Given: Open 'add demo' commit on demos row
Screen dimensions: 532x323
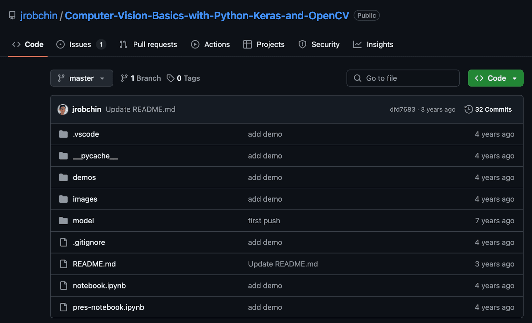Looking at the screenshot, I should coord(265,177).
